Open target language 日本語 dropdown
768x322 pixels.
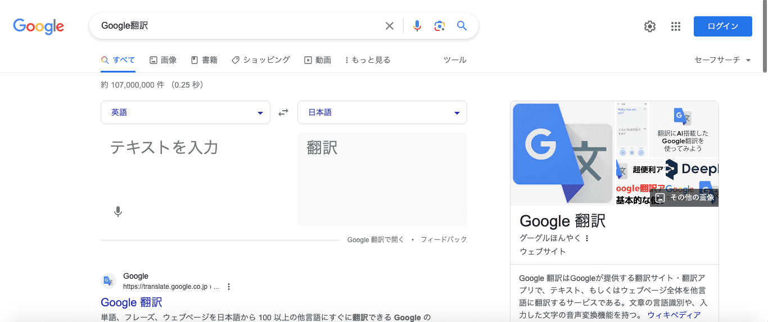pos(382,112)
